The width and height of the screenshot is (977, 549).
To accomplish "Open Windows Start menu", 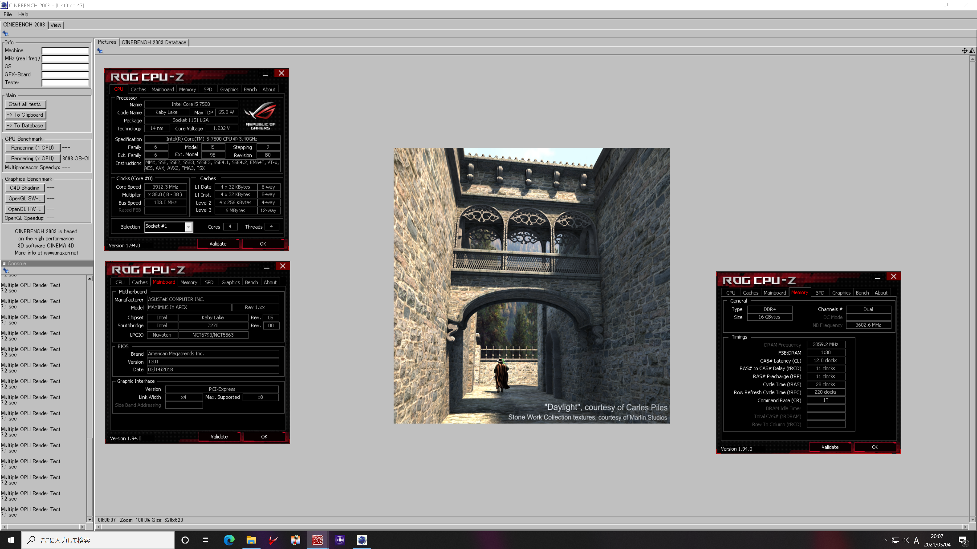I will tap(11, 540).
